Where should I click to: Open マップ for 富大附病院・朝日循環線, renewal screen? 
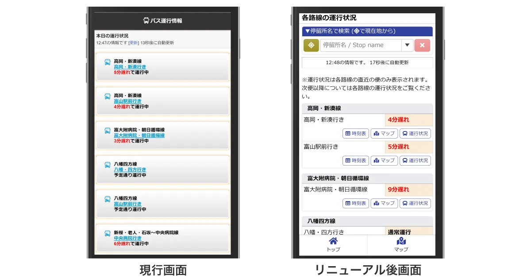point(384,203)
